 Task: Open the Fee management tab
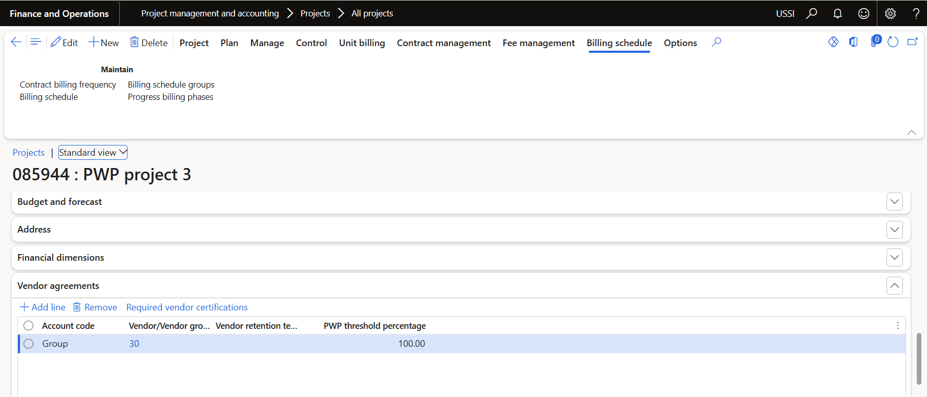[538, 43]
